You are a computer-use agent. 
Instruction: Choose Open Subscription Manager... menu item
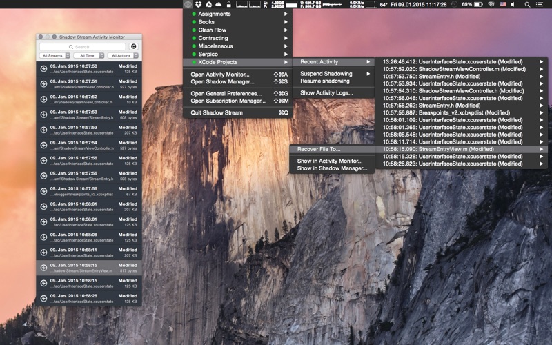click(237, 101)
